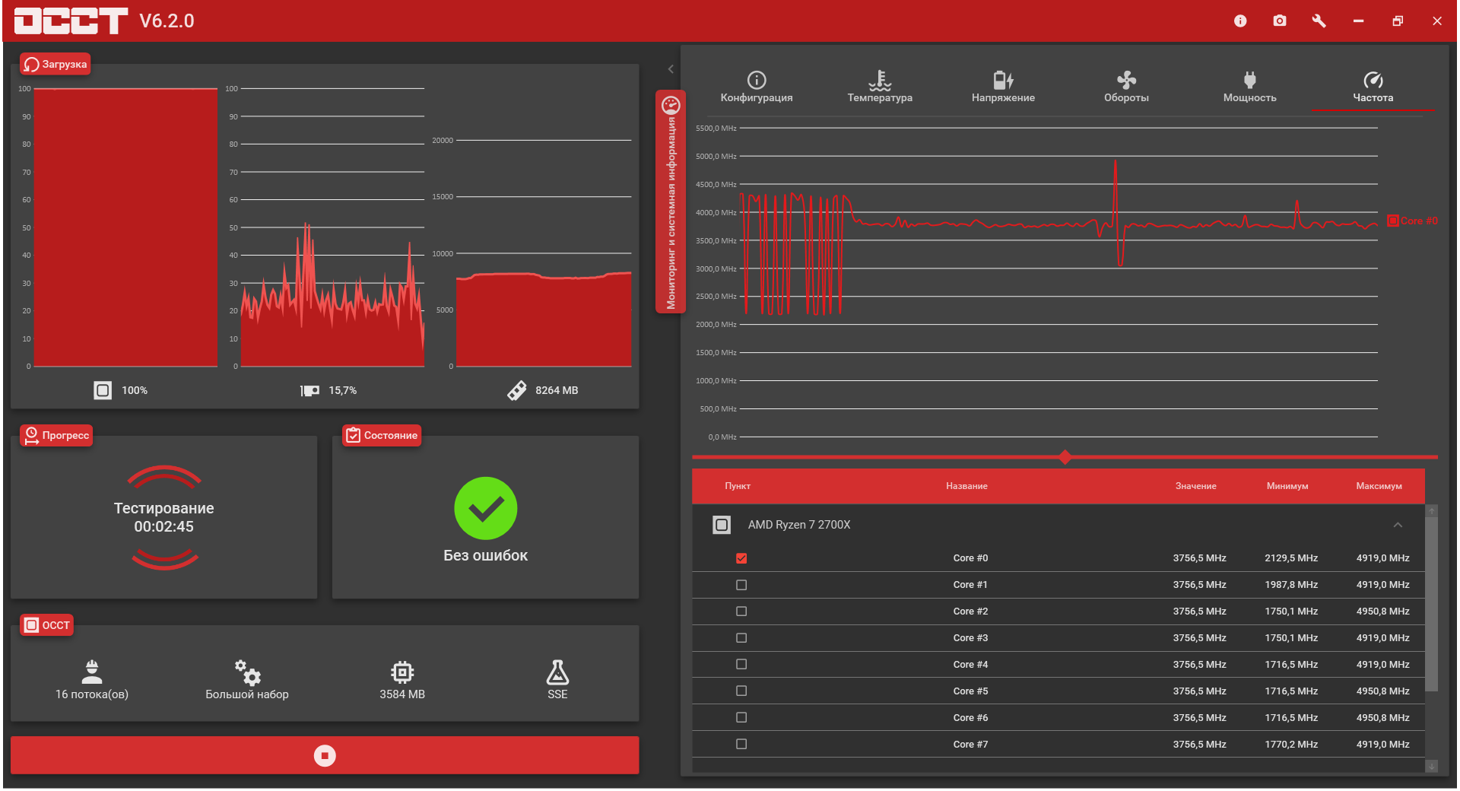Image resolution: width=1460 pixels, height=791 pixels.
Task: Click Core #7 minimum value 1770,2 MHz
Action: 1291,745
